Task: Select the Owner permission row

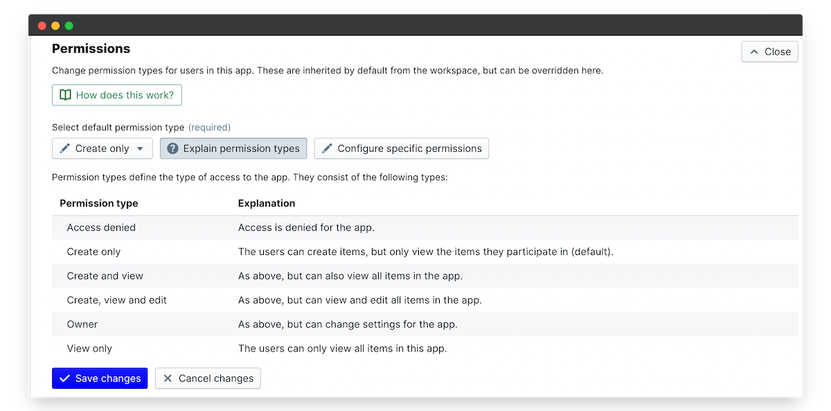Action: (82, 324)
